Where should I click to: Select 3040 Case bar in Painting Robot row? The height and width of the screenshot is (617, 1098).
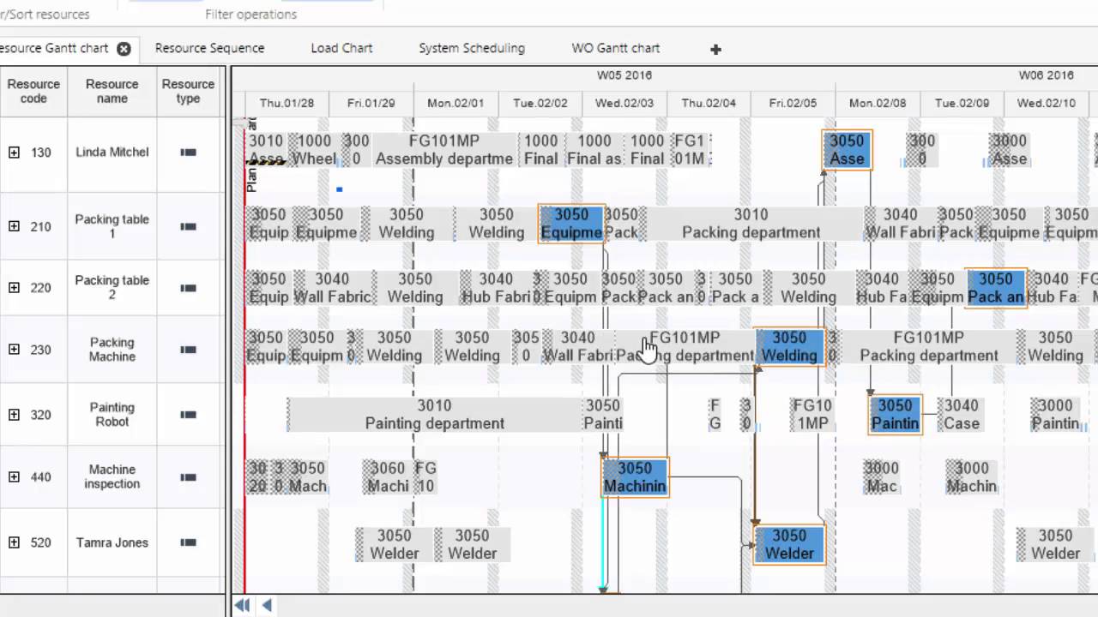point(962,415)
